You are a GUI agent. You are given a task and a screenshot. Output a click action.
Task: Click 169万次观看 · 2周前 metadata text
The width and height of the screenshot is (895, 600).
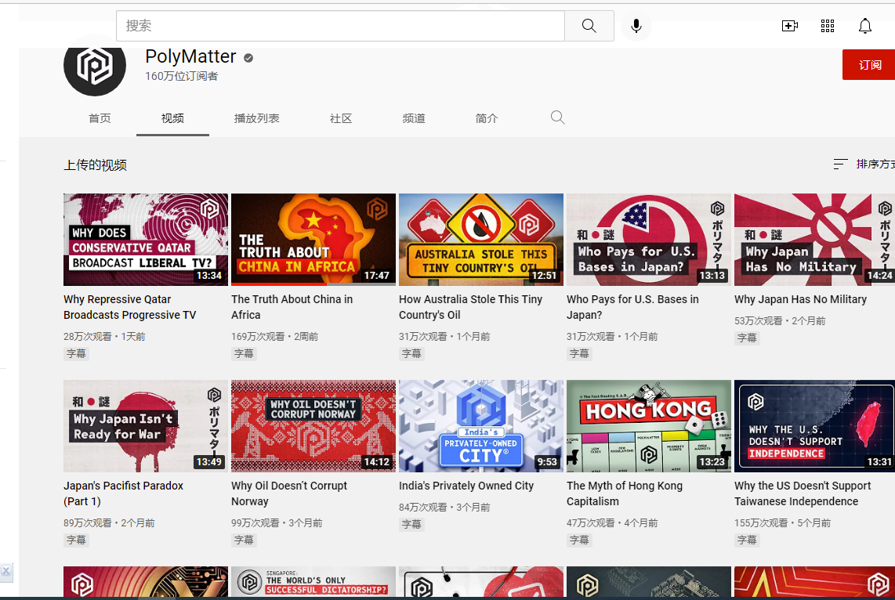274,337
